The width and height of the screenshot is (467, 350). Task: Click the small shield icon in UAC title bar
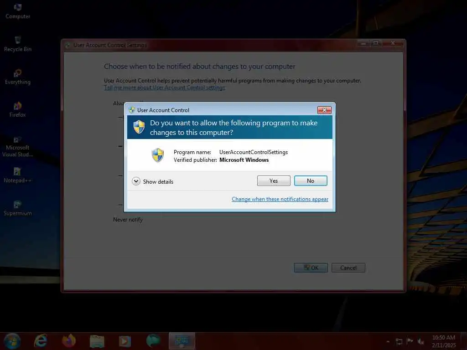[x=132, y=110]
